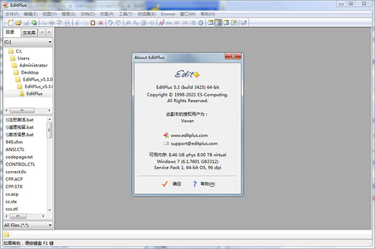375x249 pixels.
Task: Click the Open file folder icon
Action: 18,22
